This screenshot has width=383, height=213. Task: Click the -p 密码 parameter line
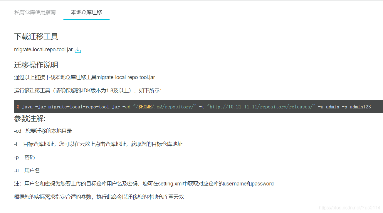24,157
